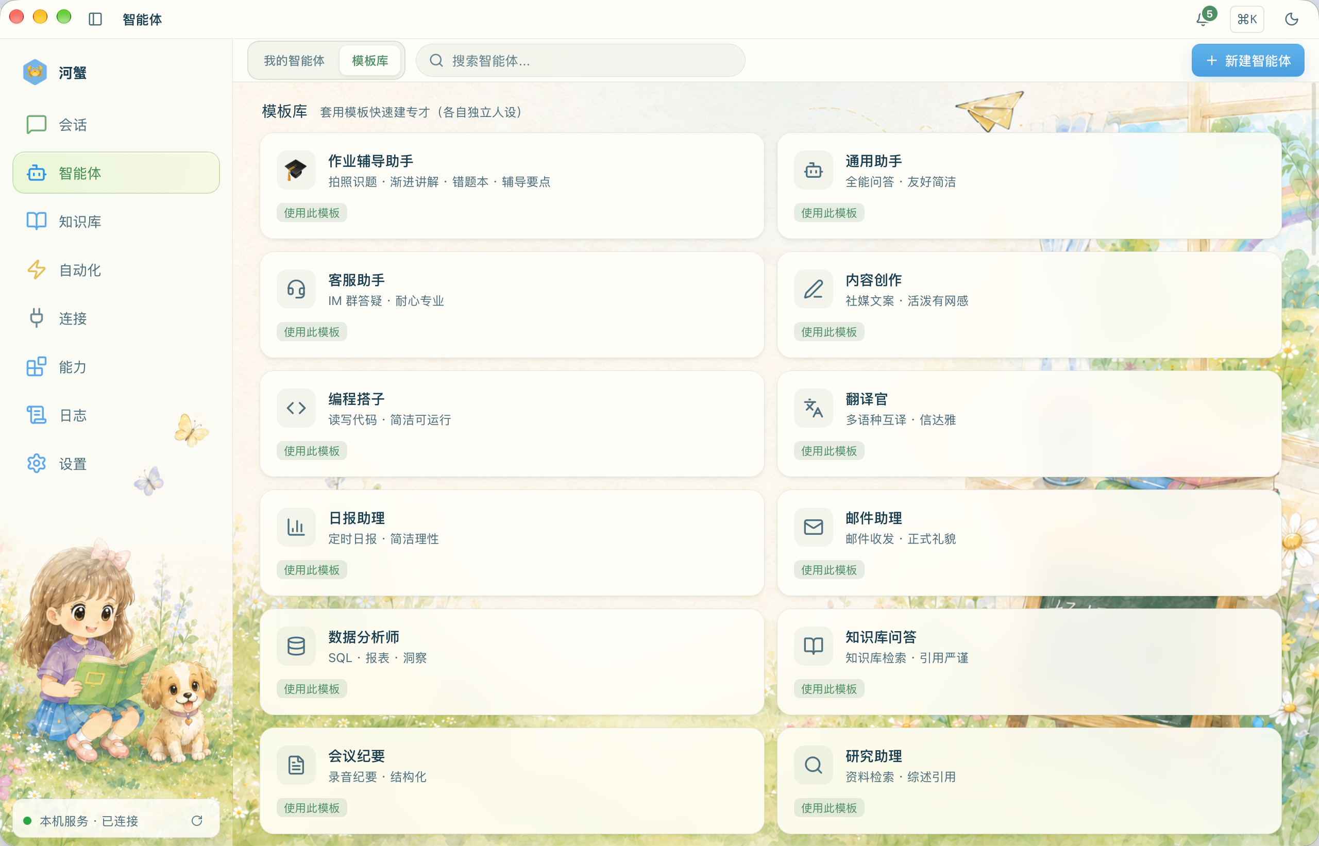This screenshot has height=846, width=1319.
Task: Open 能力 in the sidebar
Action: click(x=116, y=366)
